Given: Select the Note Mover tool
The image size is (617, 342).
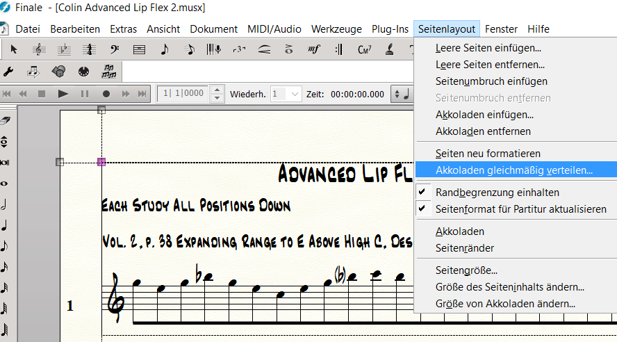Looking at the screenshot, I should pos(33,72).
